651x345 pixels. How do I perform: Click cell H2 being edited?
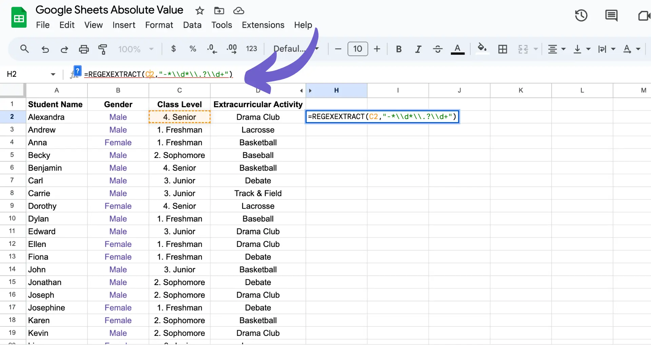point(382,117)
